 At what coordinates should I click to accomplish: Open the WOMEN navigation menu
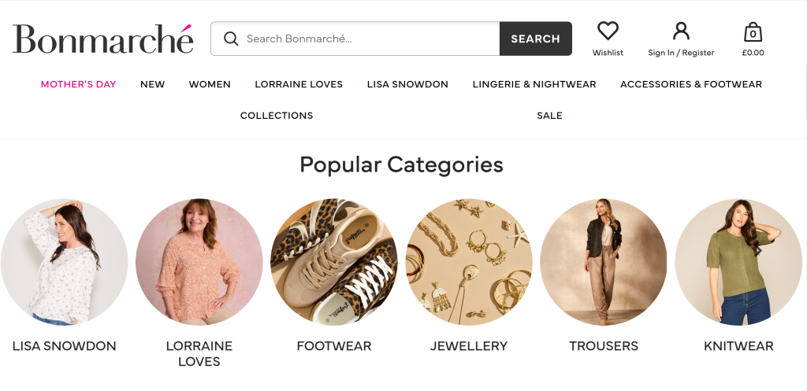(x=210, y=84)
